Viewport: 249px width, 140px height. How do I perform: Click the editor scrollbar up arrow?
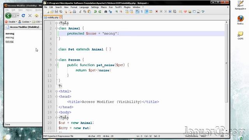[226, 22]
